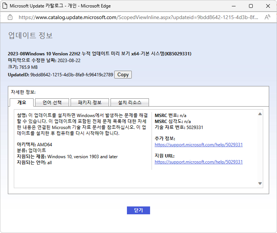Select the 개요 tab
The width and height of the screenshot is (277, 233).
point(22,102)
